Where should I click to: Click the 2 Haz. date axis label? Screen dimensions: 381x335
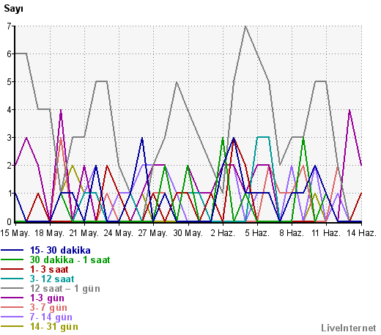click(223, 233)
